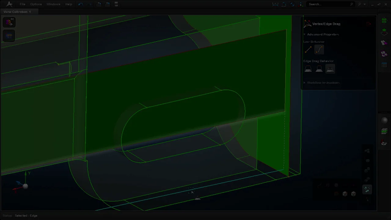Viewport: 391px width, 220px height.
Task: Click the red curved surface icon in right sidebar
Action: (384, 143)
